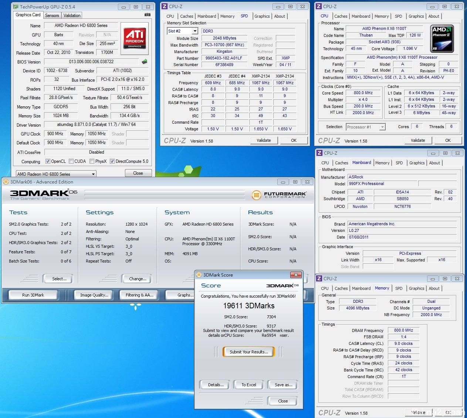Click Close button in GPU-Z window
The width and height of the screenshot is (467, 418).
(138, 173)
